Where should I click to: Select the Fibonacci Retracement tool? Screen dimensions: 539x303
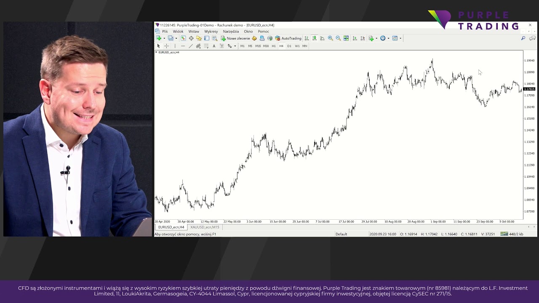coord(206,46)
